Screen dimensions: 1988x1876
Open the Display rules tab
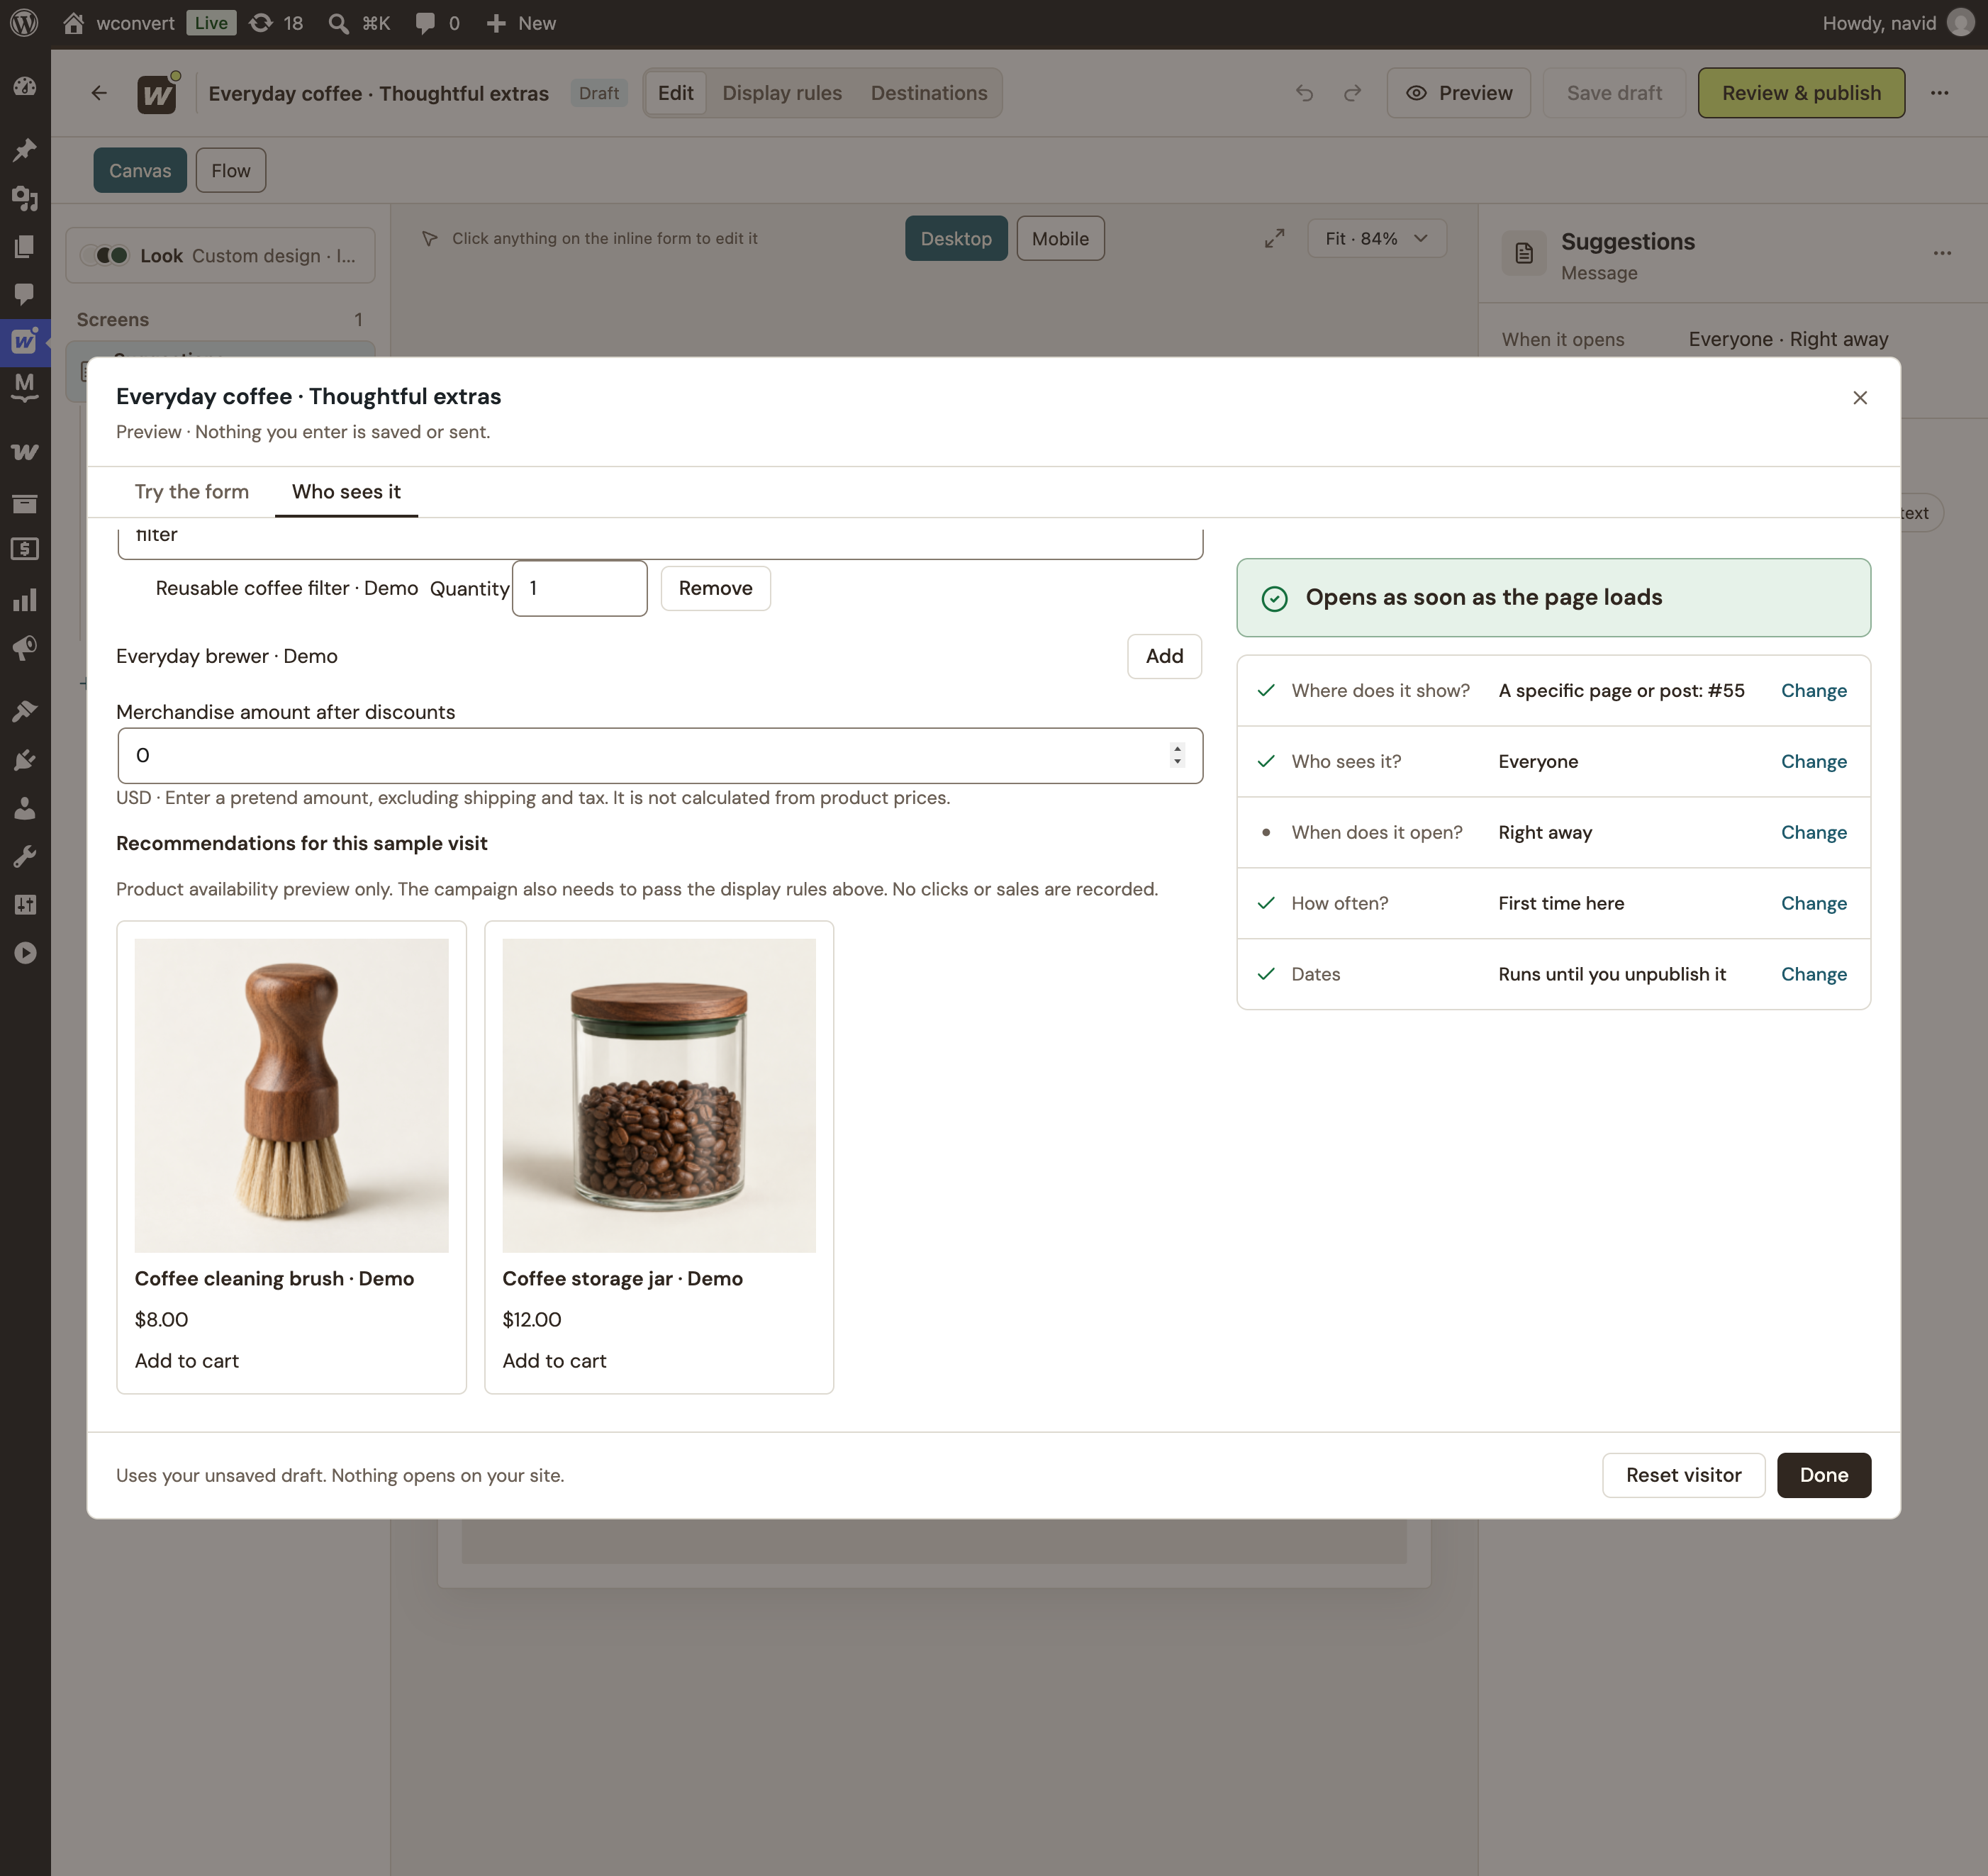pos(782,93)
